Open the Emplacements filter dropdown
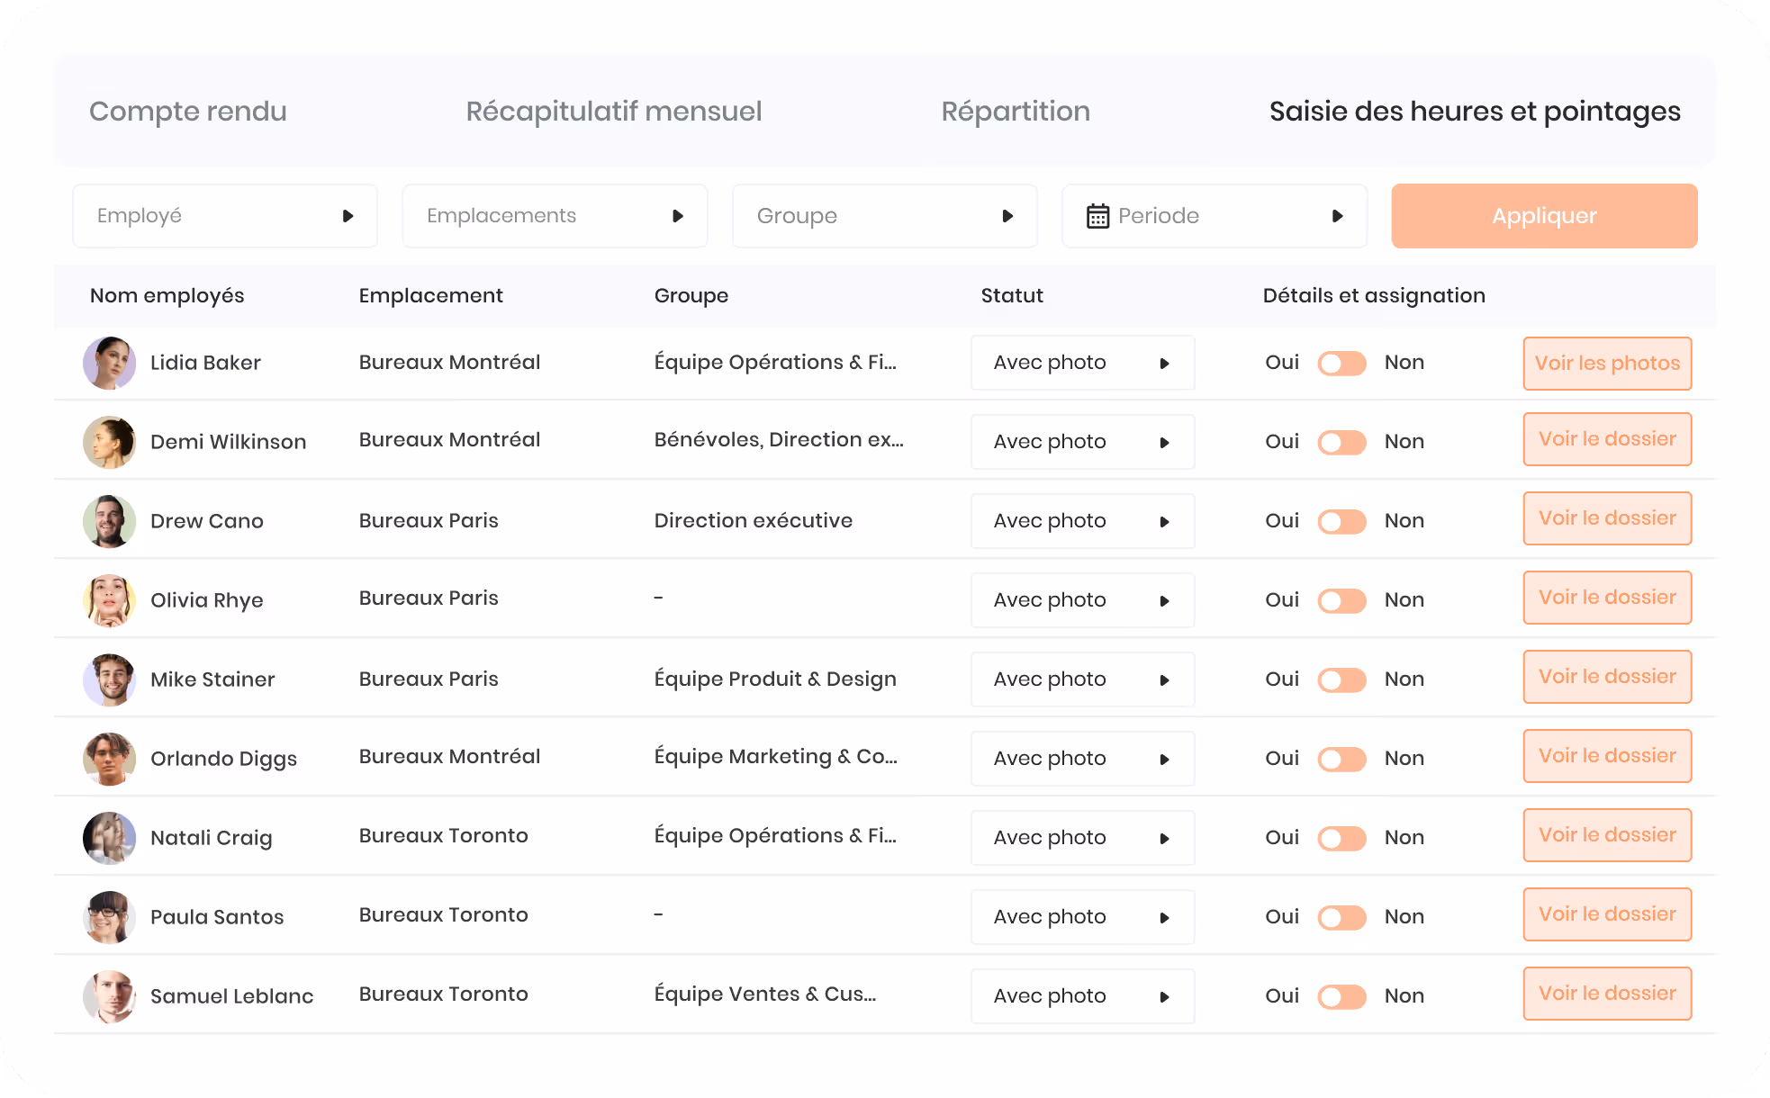This screenshot has width=1770, height=1098. [x=555, y=216]
